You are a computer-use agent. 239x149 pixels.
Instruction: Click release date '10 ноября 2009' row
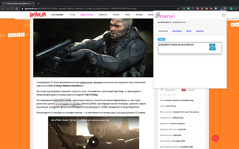pyautogui.click(x=182, y=141)
